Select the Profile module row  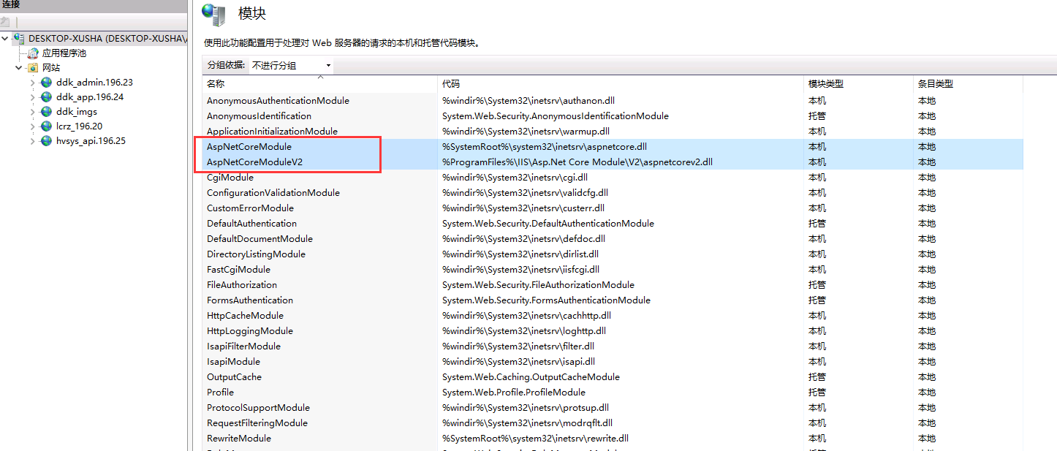(613, 393)
